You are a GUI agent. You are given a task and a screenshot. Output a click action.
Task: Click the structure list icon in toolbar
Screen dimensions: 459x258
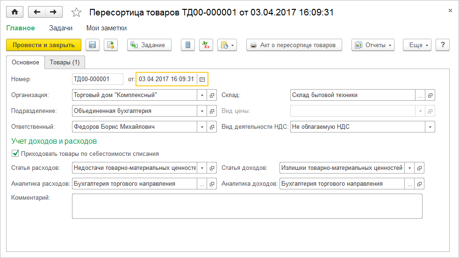tap(188, 45)
